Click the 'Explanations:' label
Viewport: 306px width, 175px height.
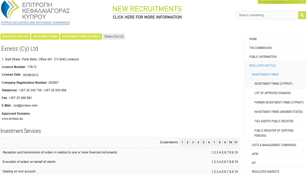pyautogui.click(x=169, y=142)
